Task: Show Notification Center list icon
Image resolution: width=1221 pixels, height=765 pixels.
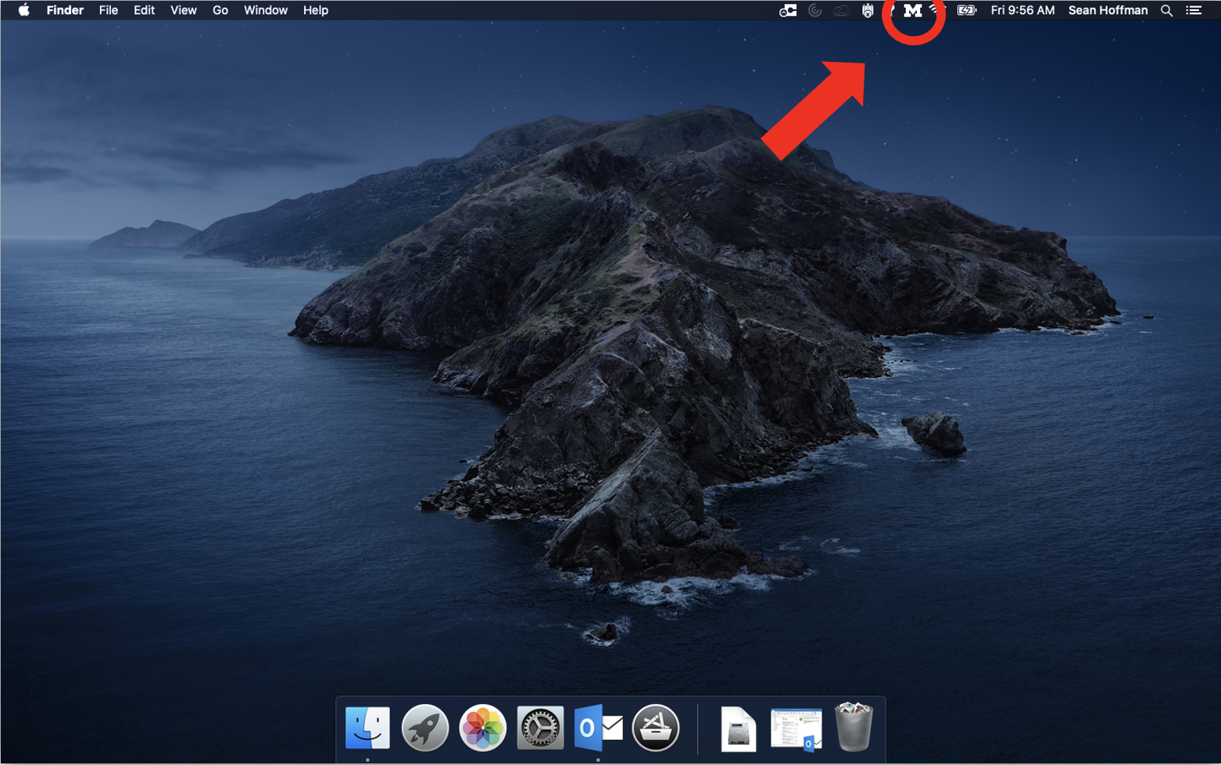Action: pos(1194,10)
